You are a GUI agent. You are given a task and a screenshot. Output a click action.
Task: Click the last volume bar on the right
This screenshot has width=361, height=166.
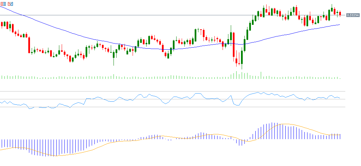(340, 78)
